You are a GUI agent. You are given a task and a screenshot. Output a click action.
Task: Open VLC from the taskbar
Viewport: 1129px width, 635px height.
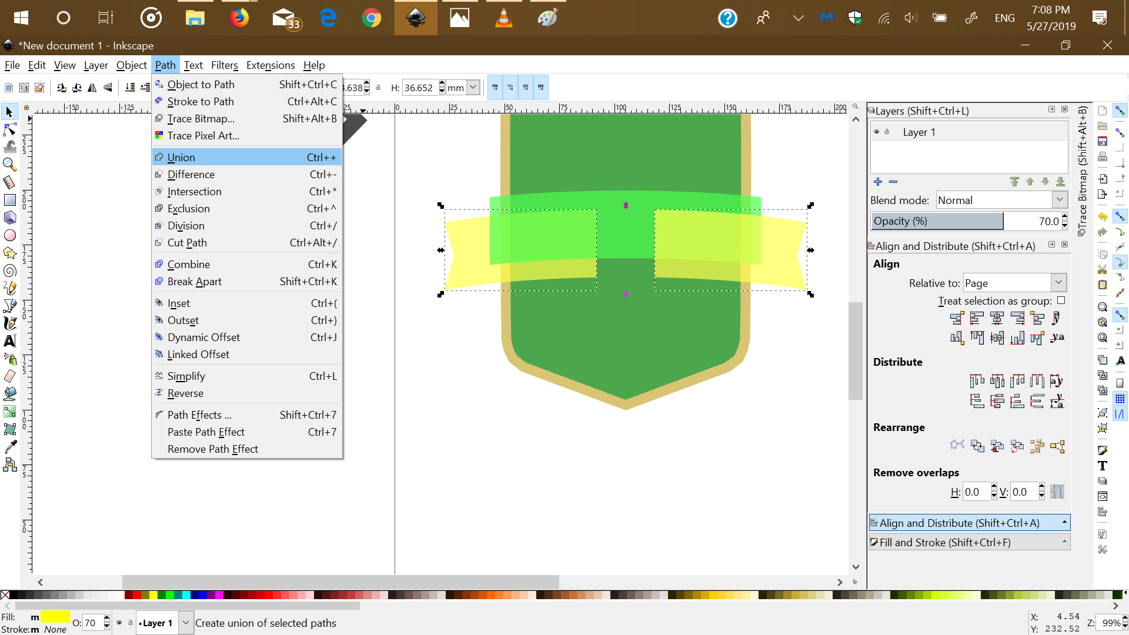[x=503, y=18]
